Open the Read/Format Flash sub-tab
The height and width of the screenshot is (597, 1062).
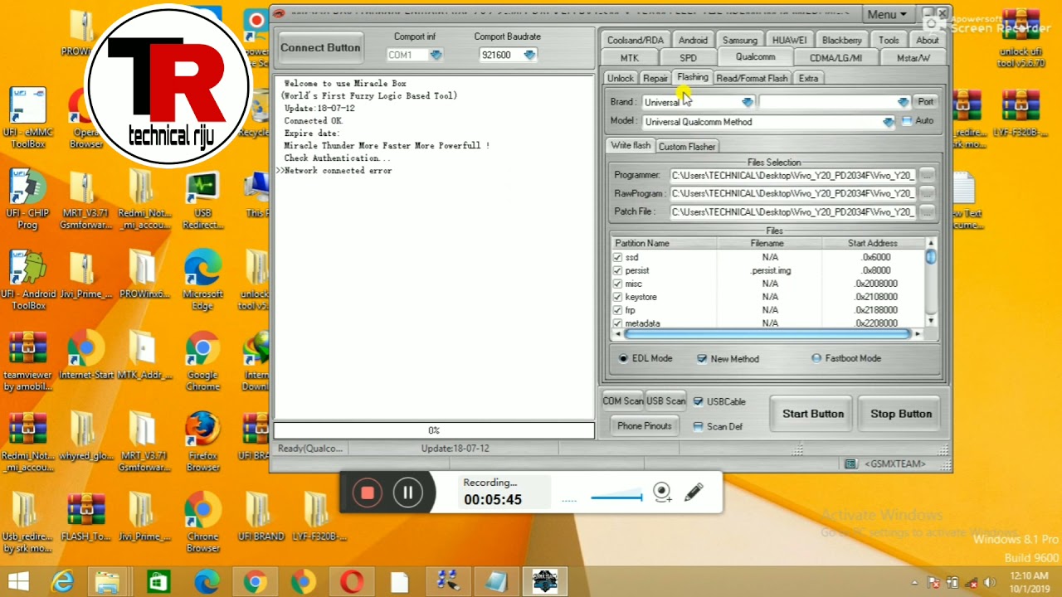pyautogui.click(x=752, y=78)
